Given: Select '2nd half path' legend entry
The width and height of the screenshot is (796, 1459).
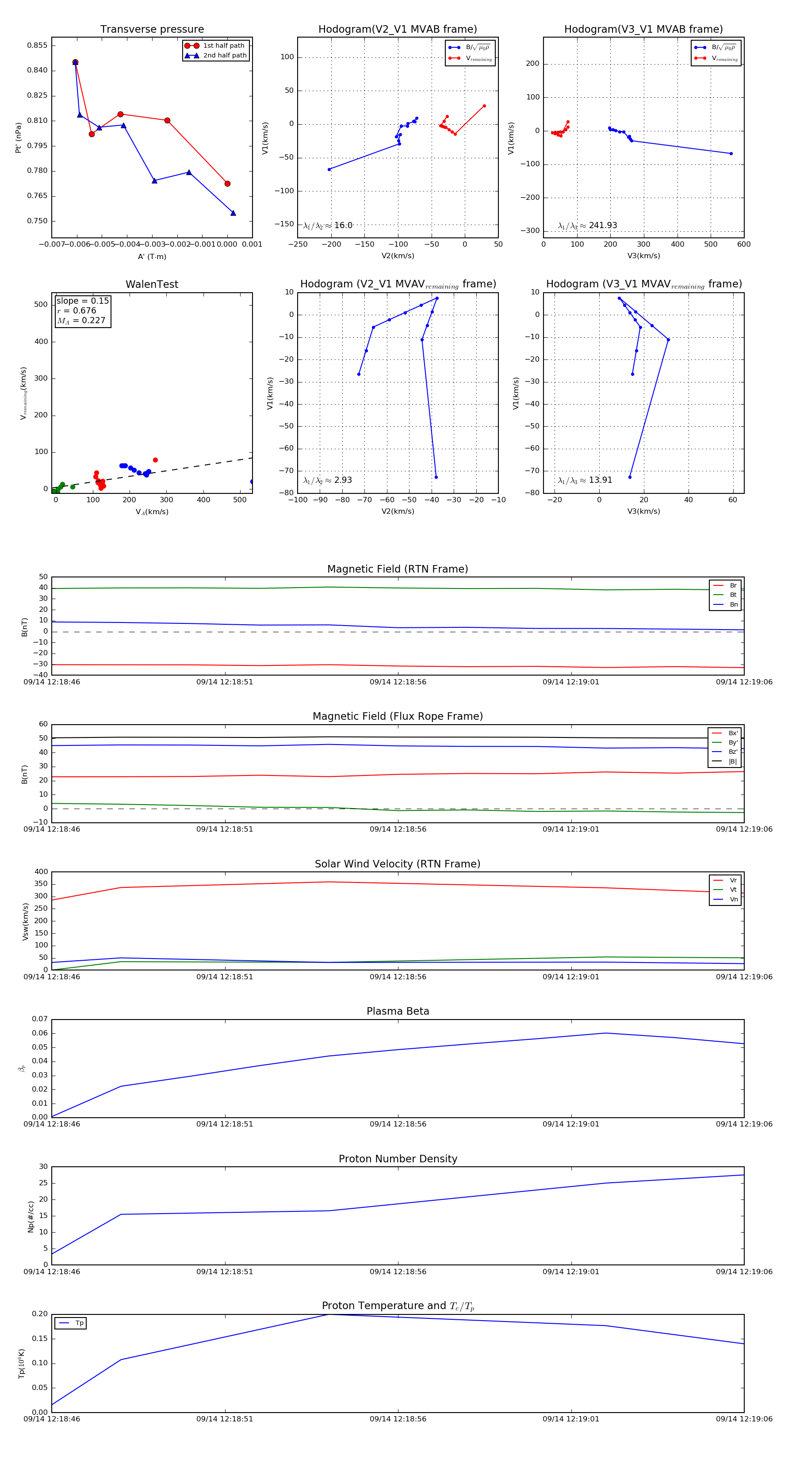Looking at the screenshot, I should (215, 56).
